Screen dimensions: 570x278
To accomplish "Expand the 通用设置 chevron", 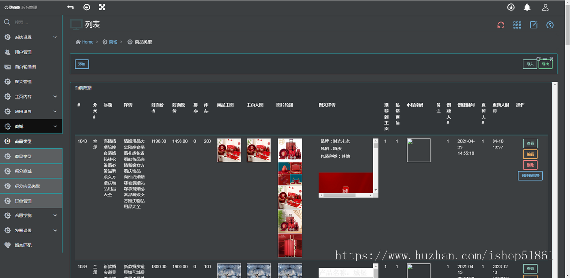I will (55, 111).
